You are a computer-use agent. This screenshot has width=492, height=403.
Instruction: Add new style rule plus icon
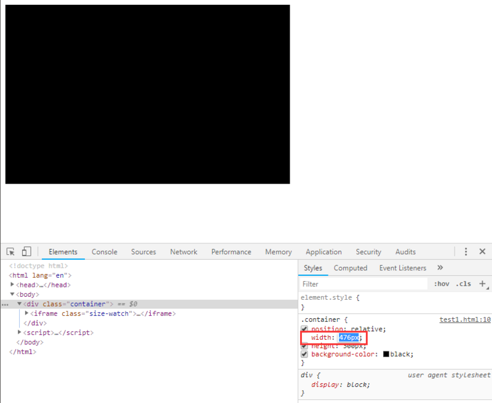(x=483, y=284)
